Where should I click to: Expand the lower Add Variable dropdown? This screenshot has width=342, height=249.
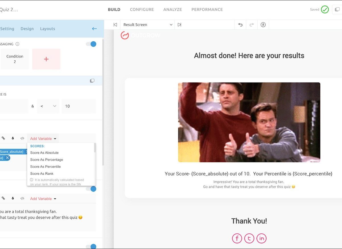coord(43,199)
